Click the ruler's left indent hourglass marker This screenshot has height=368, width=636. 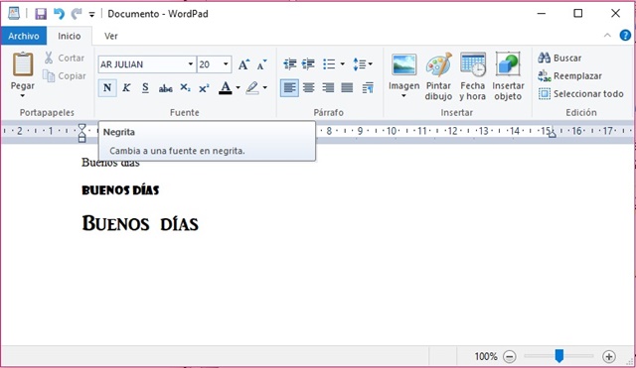coord(81,132)
